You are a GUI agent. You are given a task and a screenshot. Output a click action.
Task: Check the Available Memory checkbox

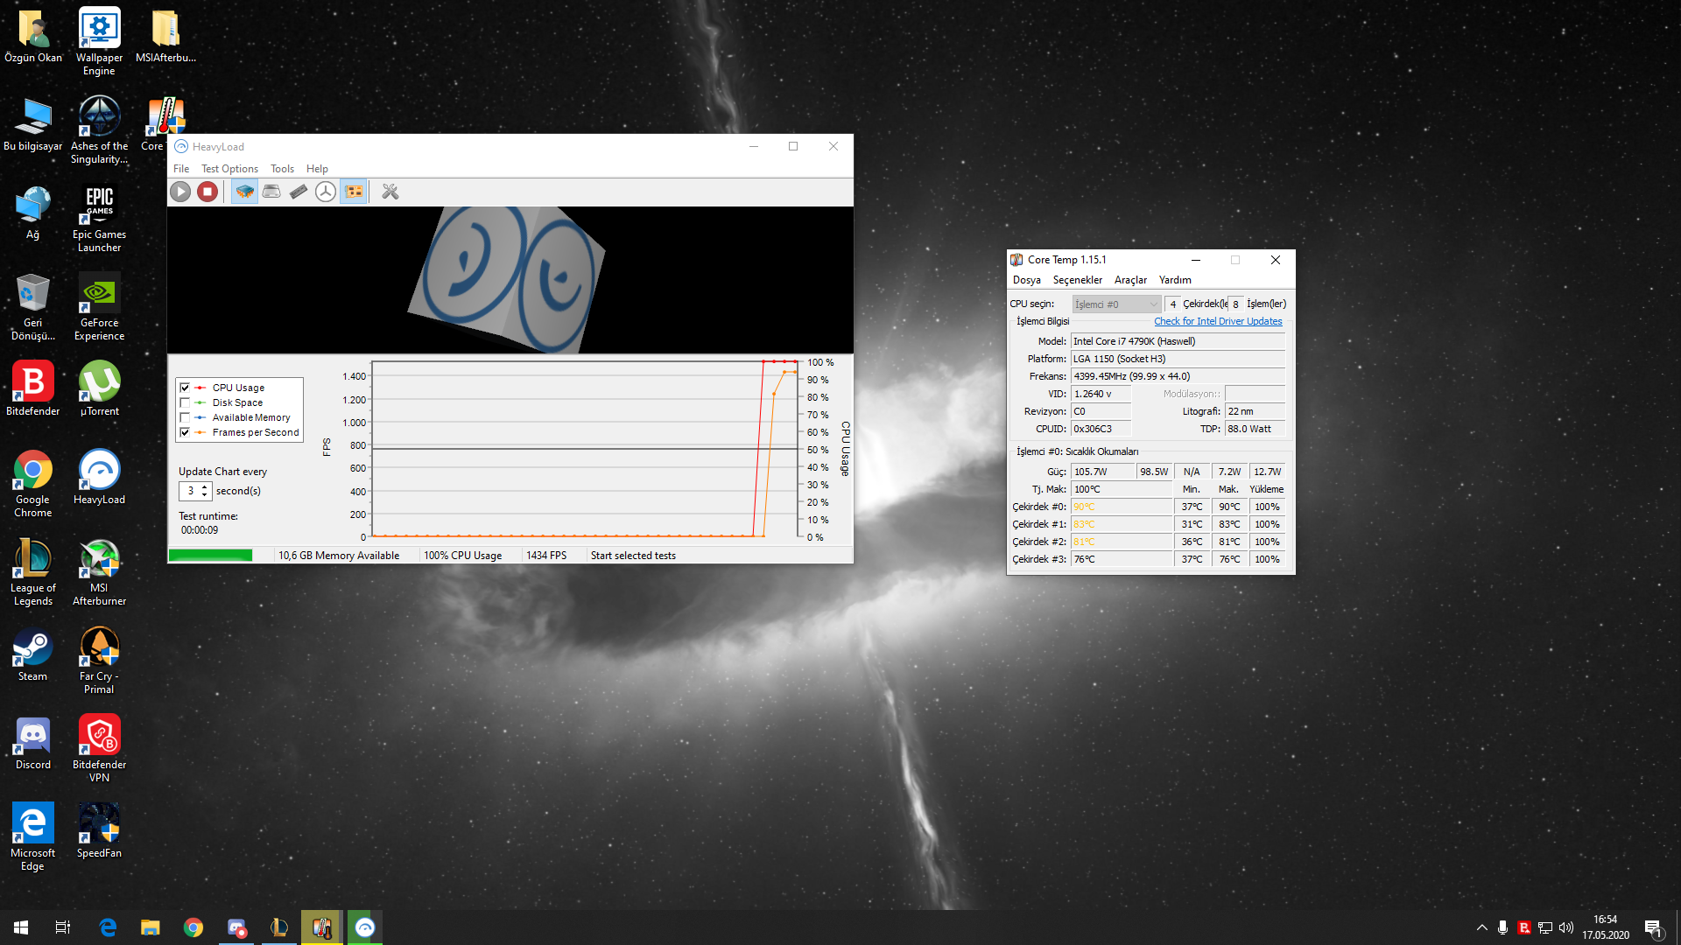(185, 417)
